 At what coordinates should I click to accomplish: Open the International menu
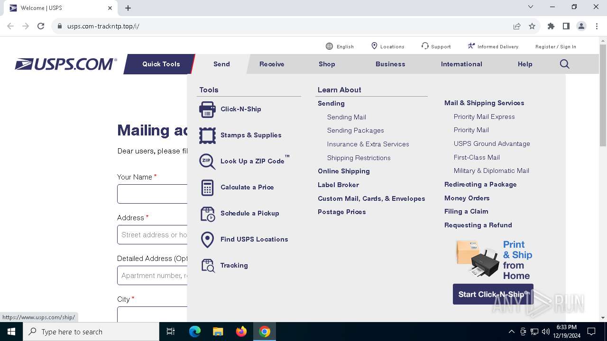pyautogui.click(x=461, y=64)
